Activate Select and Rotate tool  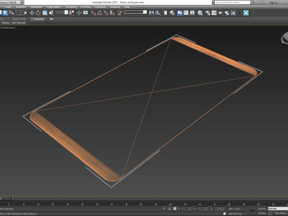[38, 13]
